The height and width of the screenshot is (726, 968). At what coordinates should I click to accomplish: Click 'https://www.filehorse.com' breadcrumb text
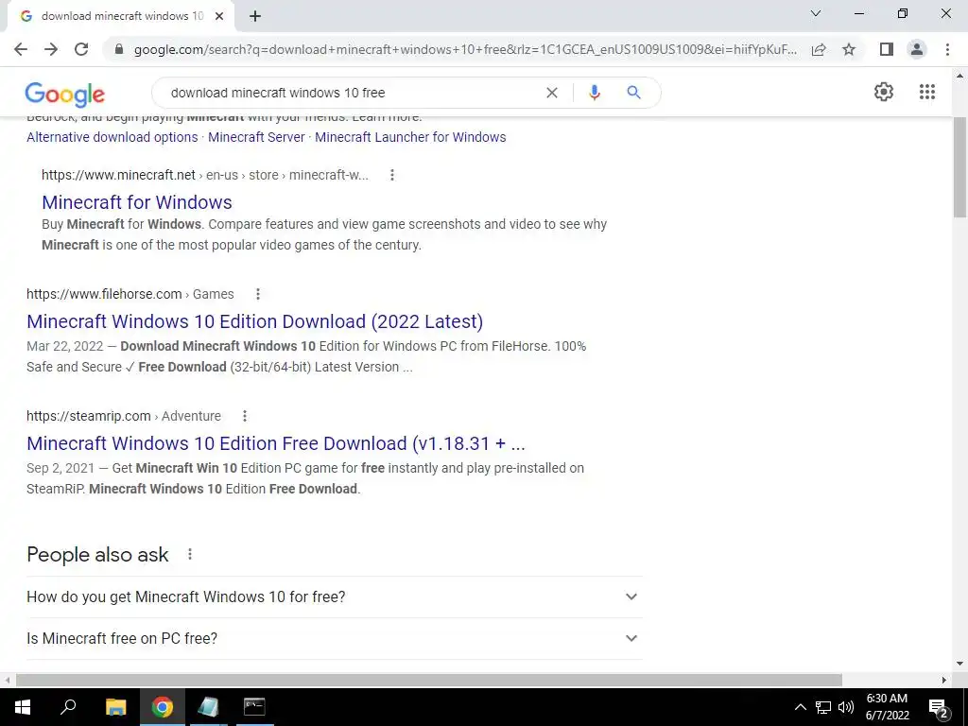pos(104,294)
